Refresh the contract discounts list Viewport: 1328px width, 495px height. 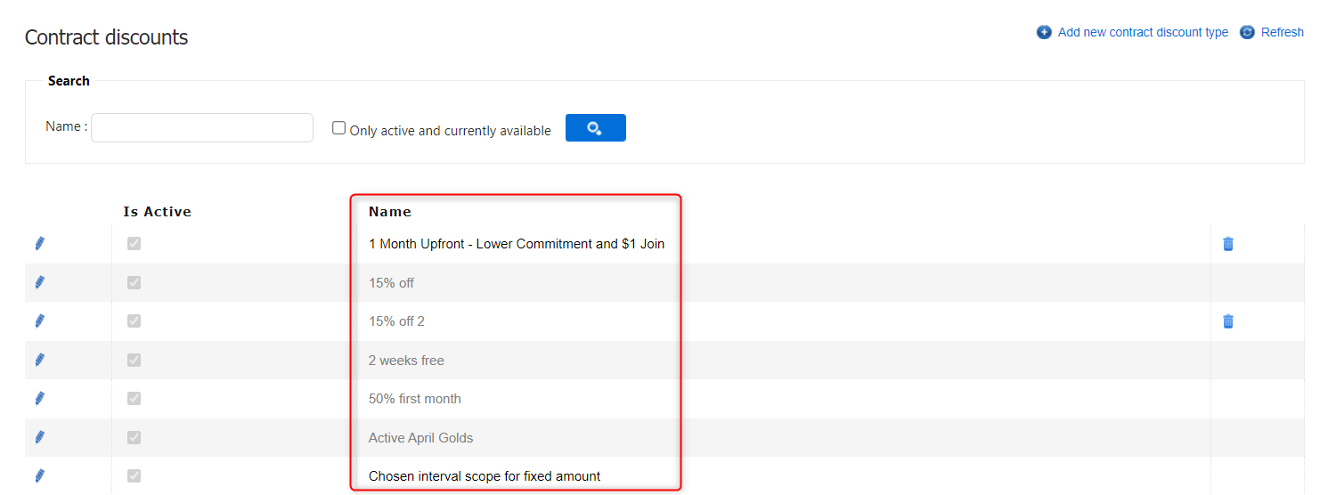click(1281, 32)
